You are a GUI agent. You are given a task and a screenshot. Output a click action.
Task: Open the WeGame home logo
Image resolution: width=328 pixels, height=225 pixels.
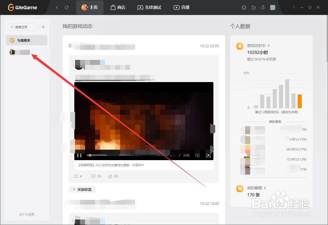pos(22,7)
